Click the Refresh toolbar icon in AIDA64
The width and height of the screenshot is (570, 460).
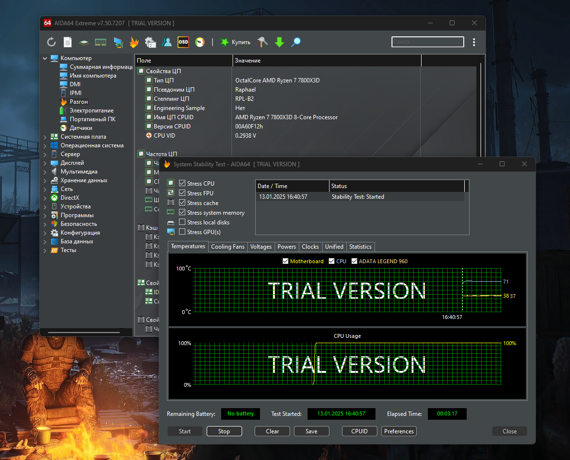51,42
